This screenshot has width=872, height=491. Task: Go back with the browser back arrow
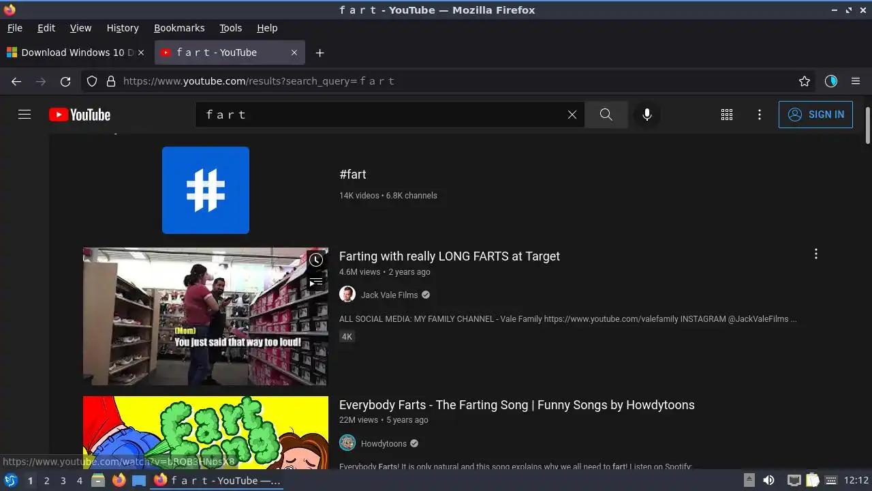pos(16,81)
